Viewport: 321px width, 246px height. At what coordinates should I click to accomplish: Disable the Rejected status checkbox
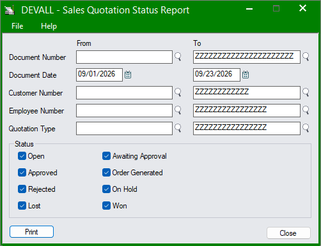click(22, 189)
